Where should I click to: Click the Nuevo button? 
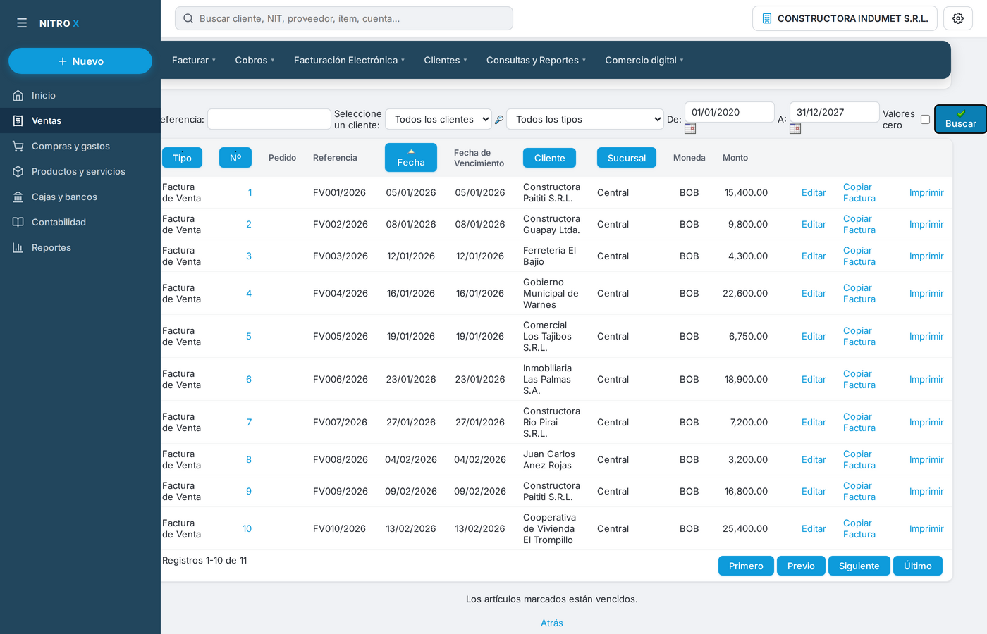point(80,61)
